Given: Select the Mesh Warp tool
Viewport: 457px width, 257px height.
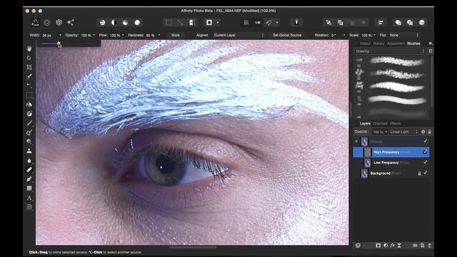Looking at the screenshot, I should coord(29,207).
